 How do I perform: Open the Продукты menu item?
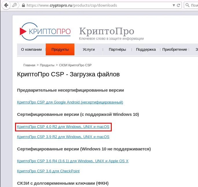[x=60, y=50]
